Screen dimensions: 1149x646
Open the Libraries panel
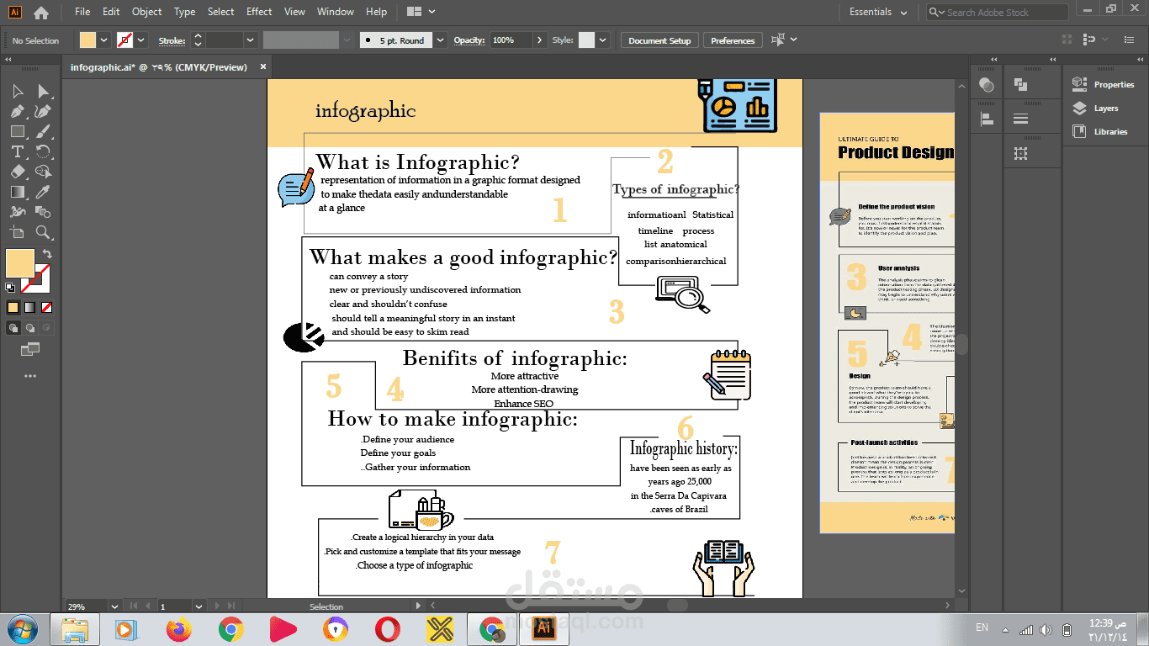[x=1100, y=131]
